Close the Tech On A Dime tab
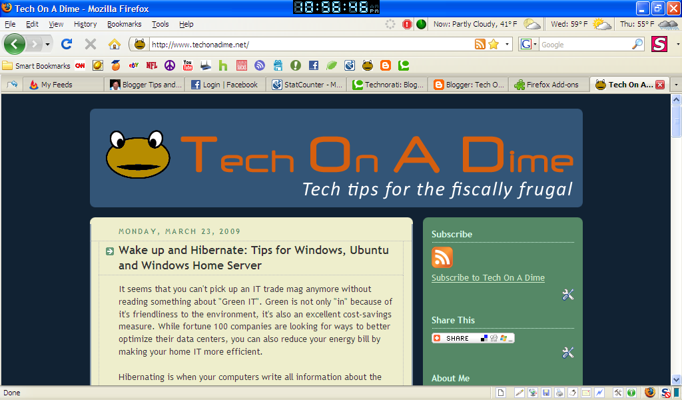This screenshot has width=682, height=400. click(660, 85)
